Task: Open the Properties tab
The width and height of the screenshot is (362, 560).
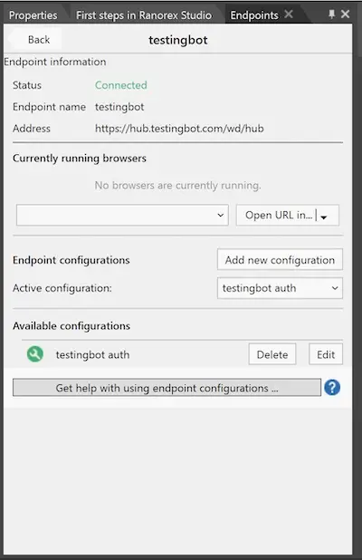Action: click(x=33, y=15)
